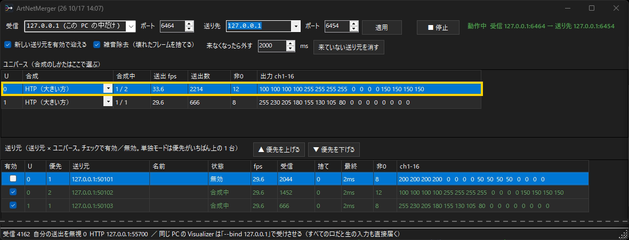This screenshot has width=629, height=240.
Task: Click the send port 6454 field
Action: (x=336, y=26)
